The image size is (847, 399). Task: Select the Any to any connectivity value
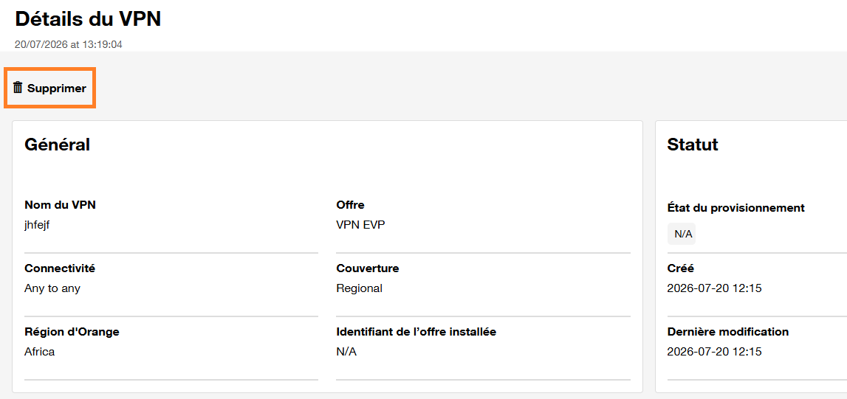(52, 288)
